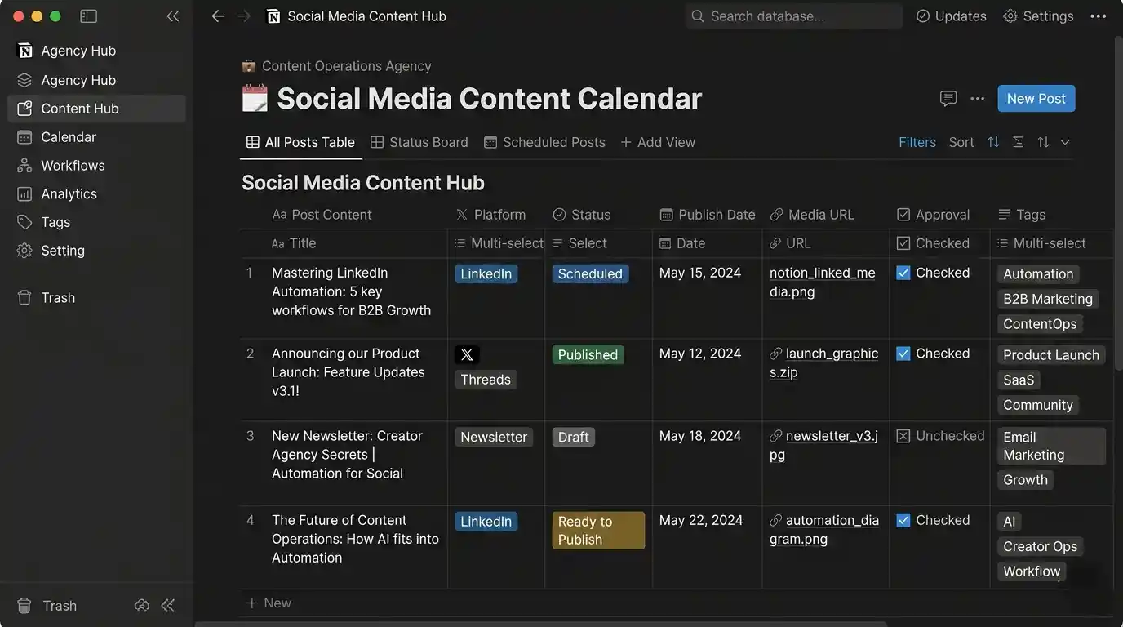Open Post Content column header menu
The width and height of the screenshot is (1123, 627).
322,215
